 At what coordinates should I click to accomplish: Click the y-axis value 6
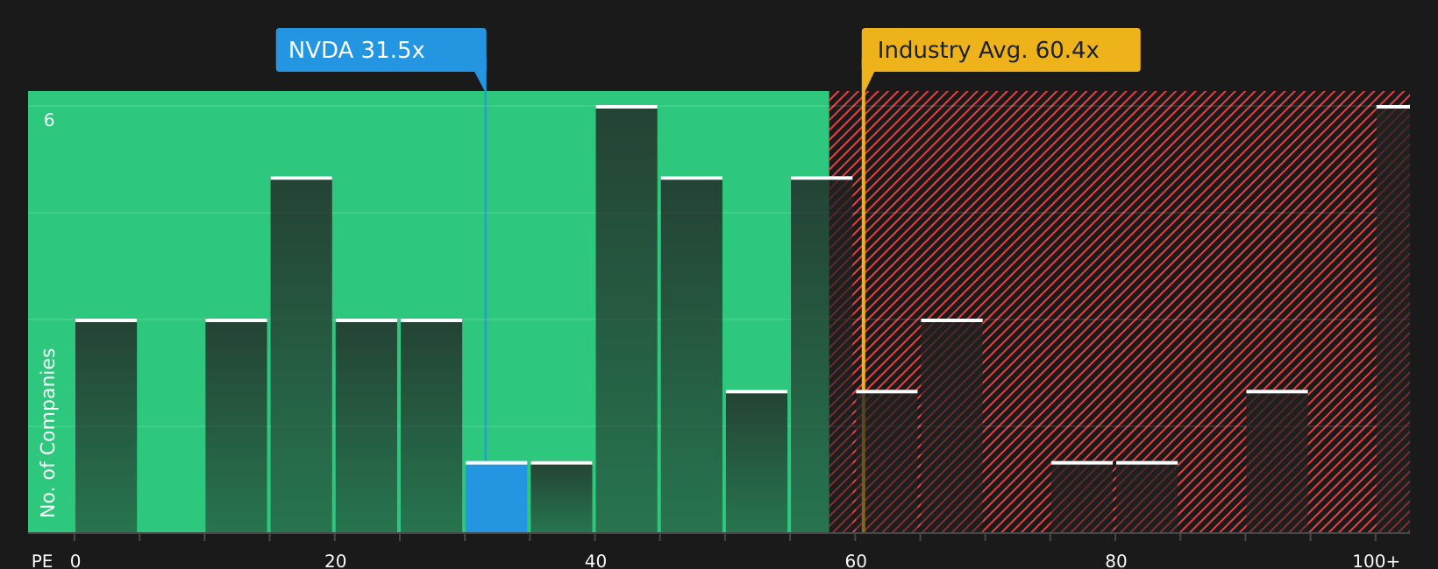tap(49, 121)
